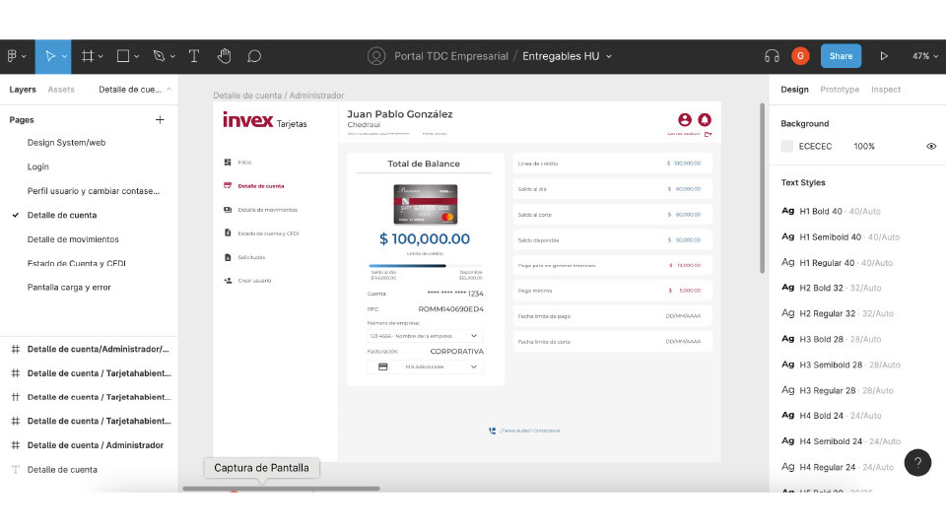This screenshot has width=946, height=532.
Task: Select the Rectangle shape tool
Action: [123, 56]
